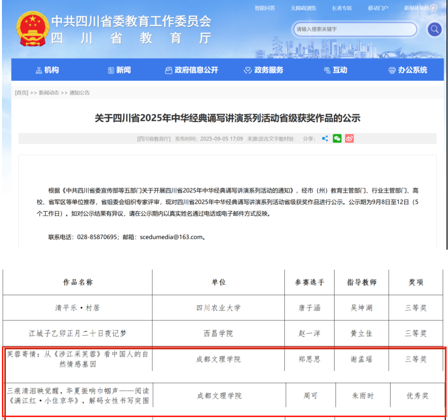This screenshot has width=448, height=420.
Task: Go to 首页 in the breadcrumb
Action: point(21,93)
